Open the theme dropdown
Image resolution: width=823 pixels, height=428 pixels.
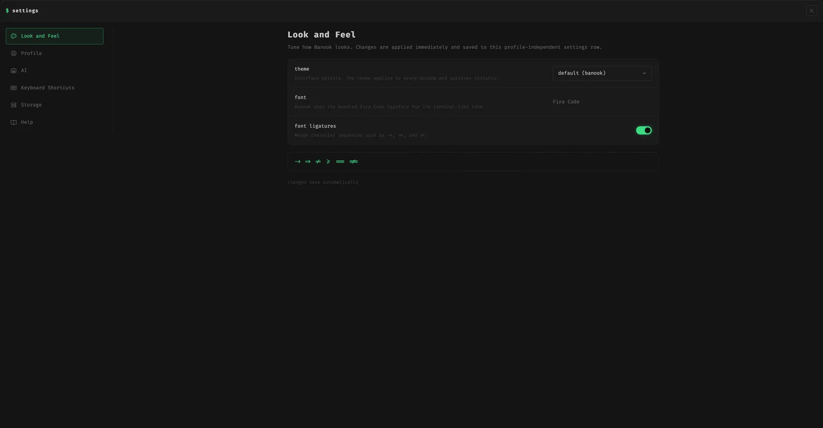click(x=602, y=73)
